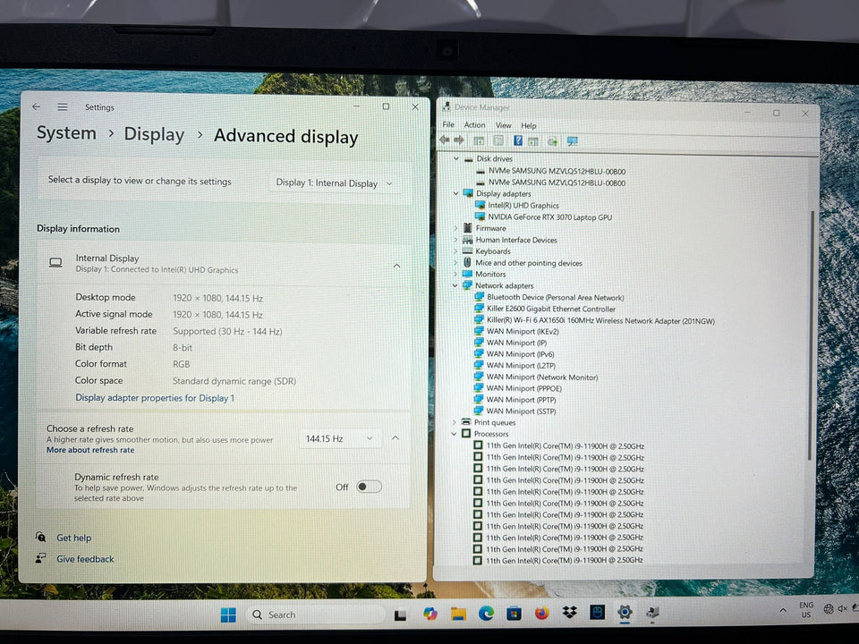Click the Forward arrow in Device Manager toolbar
This screenshot has width=859, height=644.
pyautogui.click(x=459, y=140)
